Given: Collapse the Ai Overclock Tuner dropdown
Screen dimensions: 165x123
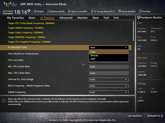Looking at the screenshot, I should [109, 48].
